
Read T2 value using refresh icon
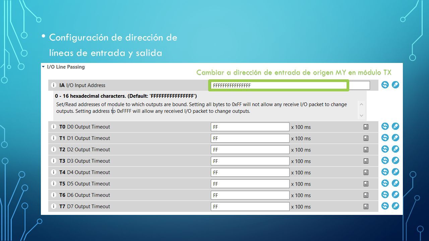click(x=385, y=149)
